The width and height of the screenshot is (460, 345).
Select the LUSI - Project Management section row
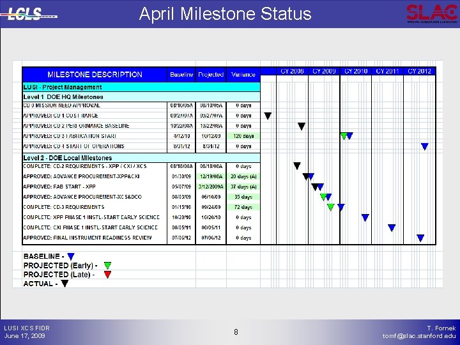click(141, 87)
